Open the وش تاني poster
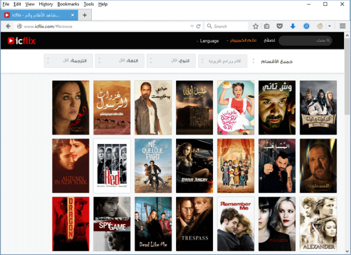 pos(277,108)
